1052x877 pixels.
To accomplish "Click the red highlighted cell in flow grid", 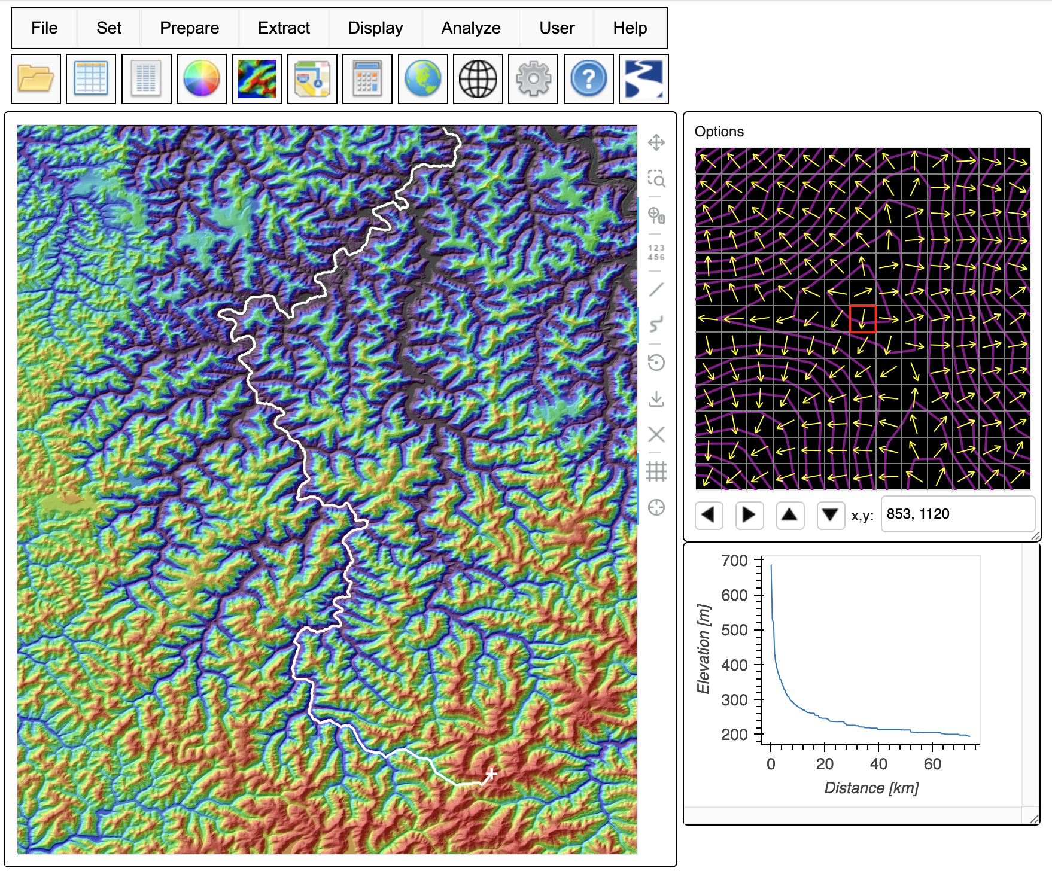I will tap(862, 319).
